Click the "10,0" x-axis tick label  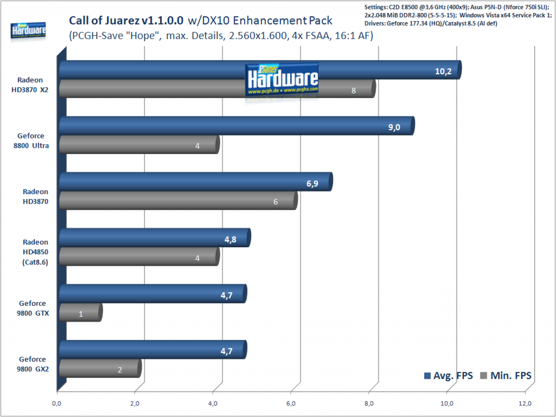pos(447,404)
